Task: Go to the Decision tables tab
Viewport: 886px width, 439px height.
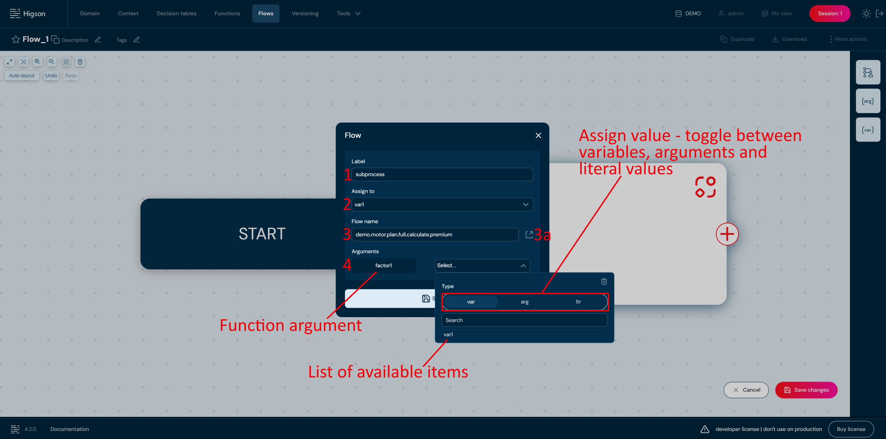Action: [x=177, y=14]
